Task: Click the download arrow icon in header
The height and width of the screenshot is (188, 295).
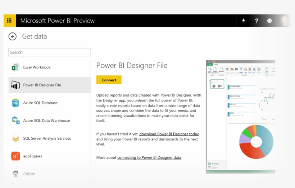Action: click(x=243, y=21)
